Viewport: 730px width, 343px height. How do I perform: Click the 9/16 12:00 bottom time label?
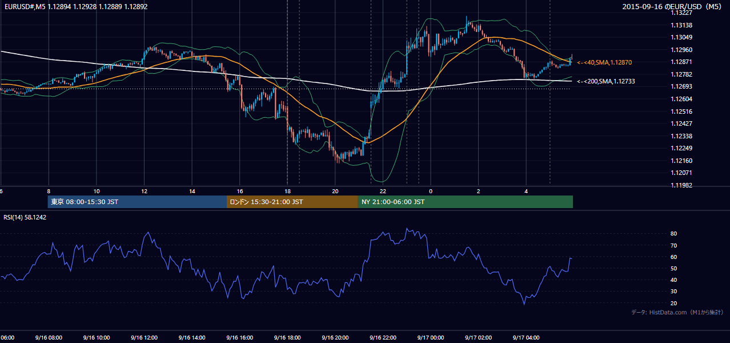pyautogui.click(x=144, y=337)
